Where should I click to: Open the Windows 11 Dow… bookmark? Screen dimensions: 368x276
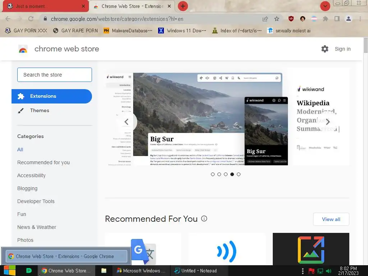pyautogui.click(x=182, y=31)
